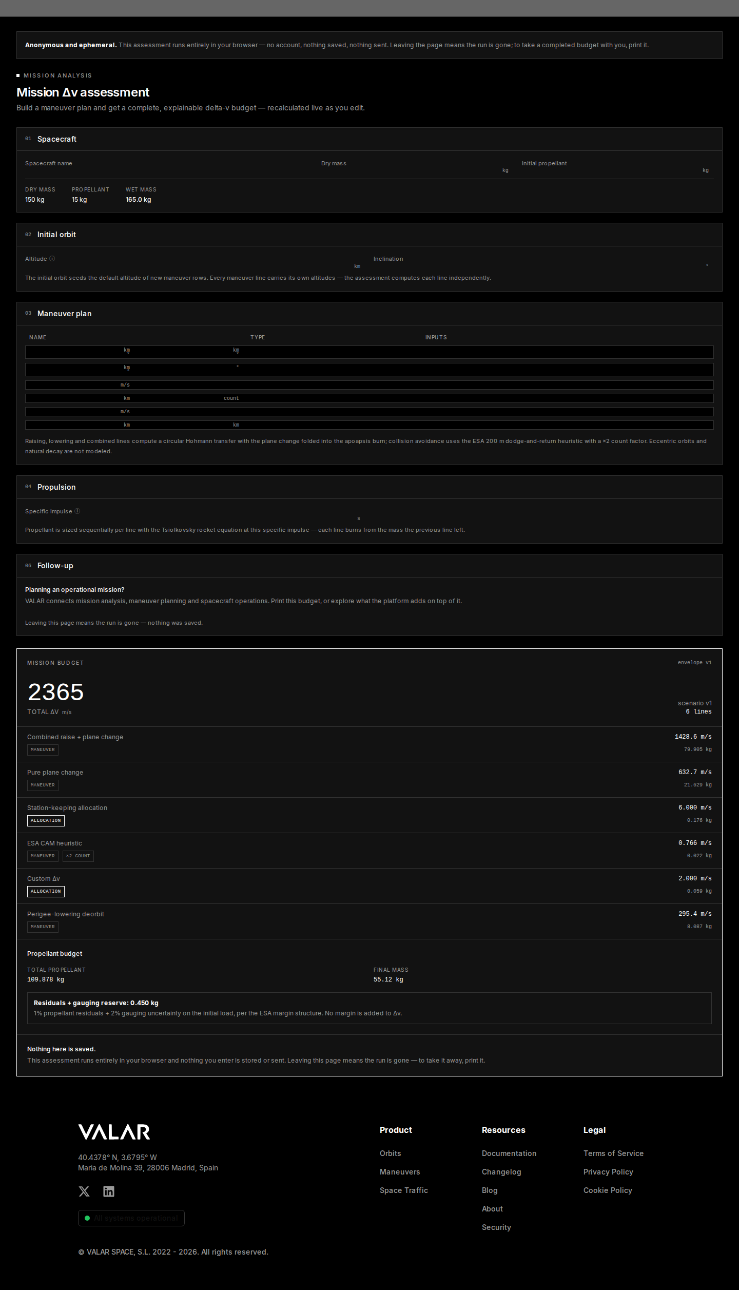This screenshot has width=739, height=1290.
Task: Click the Custom Δv line
Action: pos(369,886)
